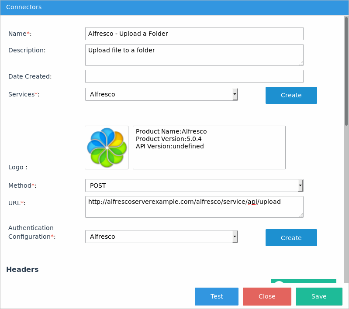Click into the Description text area
Viewport: 349px width, 309px height.
tap(194, 55)
